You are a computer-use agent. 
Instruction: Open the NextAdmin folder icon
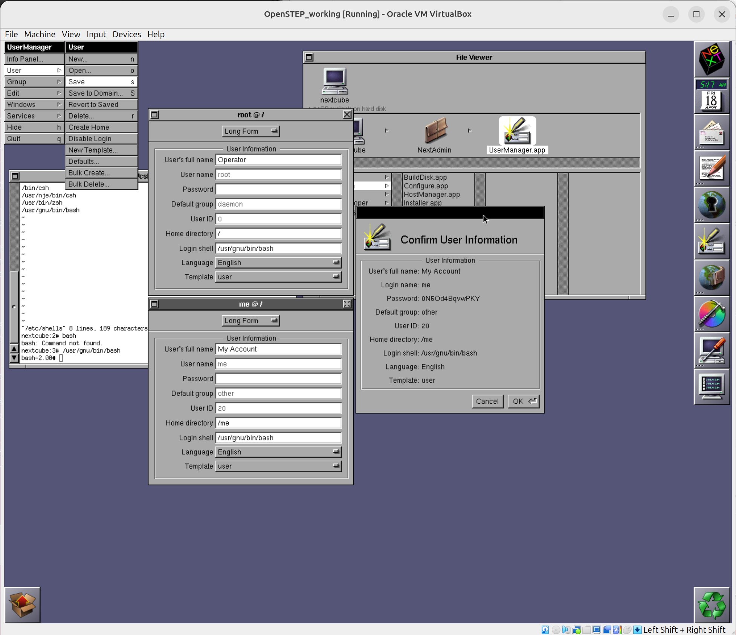(x=435, y=131)
